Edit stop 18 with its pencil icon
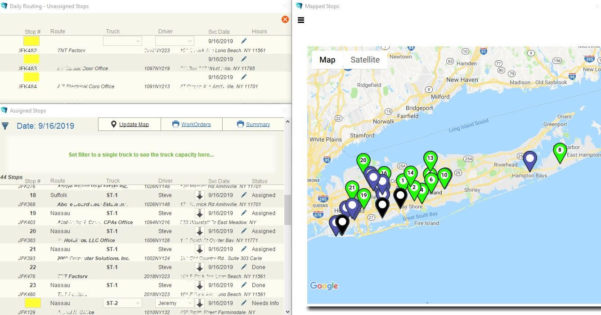Image resolution: width=601 pixels, height=315 pixels. pos(244,195)
